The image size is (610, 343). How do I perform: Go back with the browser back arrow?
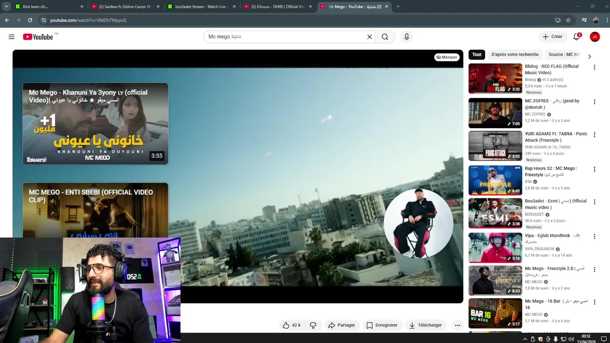[x=7, y=20]
